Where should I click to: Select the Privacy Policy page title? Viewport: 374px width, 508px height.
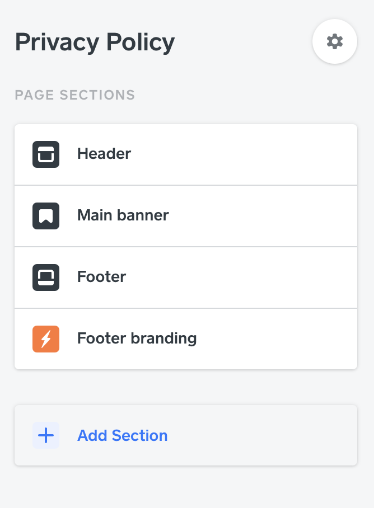coord(95,41)
